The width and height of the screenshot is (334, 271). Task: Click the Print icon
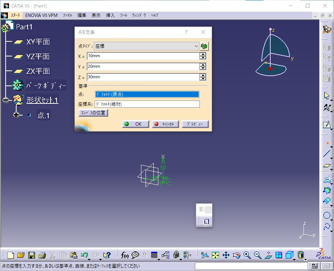coord(42,255)
